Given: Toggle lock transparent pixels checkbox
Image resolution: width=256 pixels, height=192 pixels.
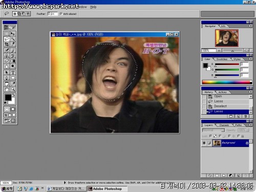Looking at the screenshot, I should [x=210, y=136].
